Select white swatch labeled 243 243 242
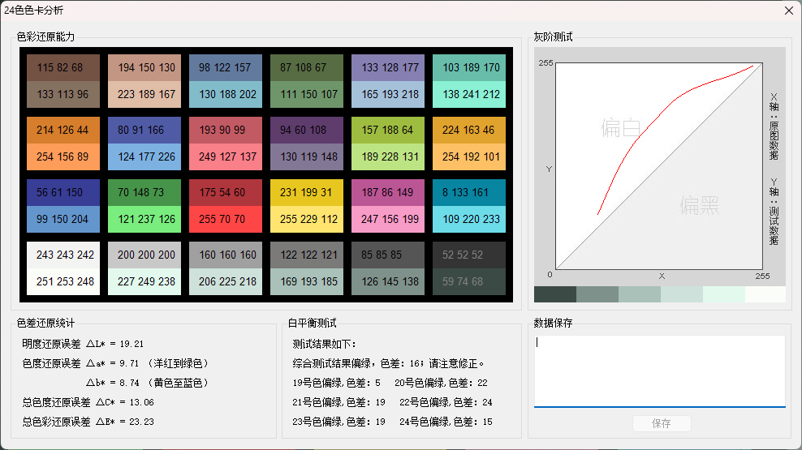802x450 pixels. (x=63, y=255)
